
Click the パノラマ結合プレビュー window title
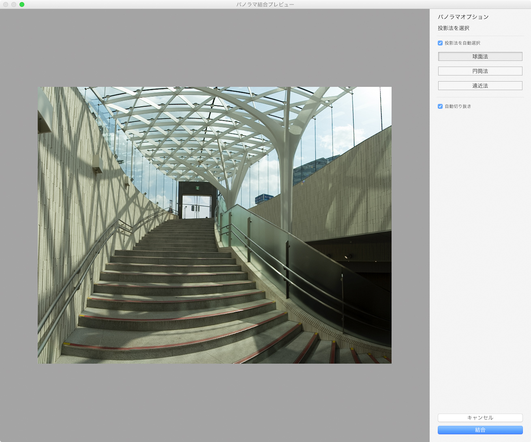265,4
